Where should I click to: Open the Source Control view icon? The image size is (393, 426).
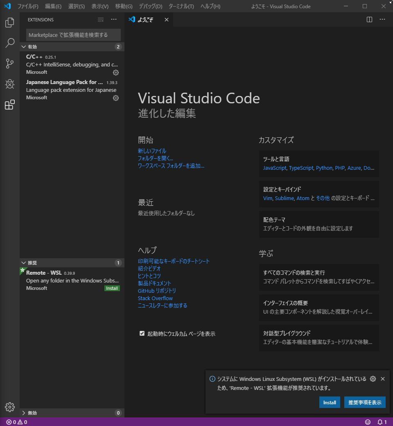click(10, 64)
